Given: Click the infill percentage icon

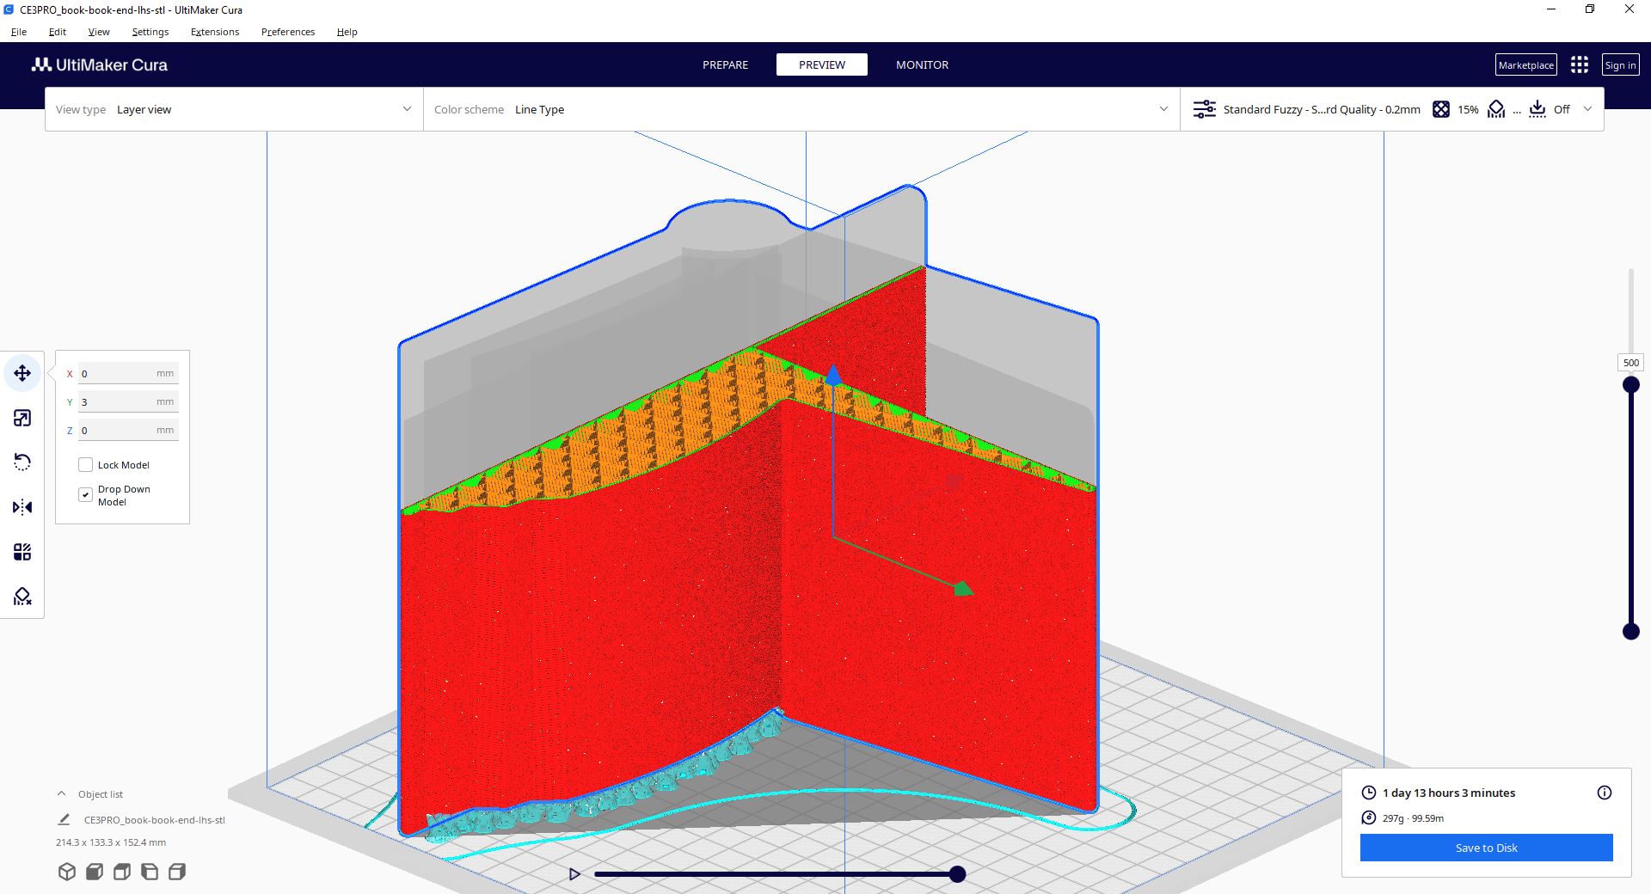Looking at the screenshot, I should coord(1441,109).
